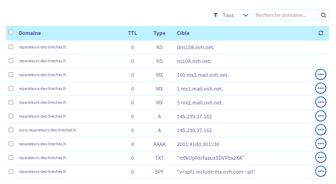Open actions menu for the TXT record
This screenshot has width=336, height=184.
point(321,157)
